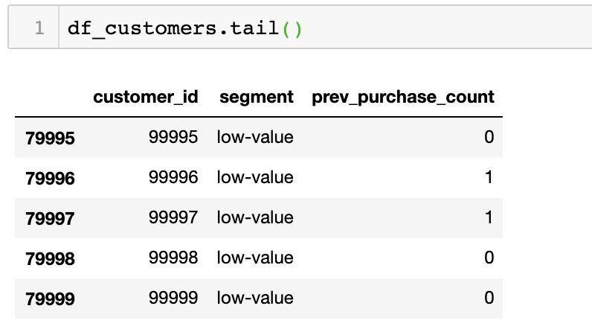The width and height of the screenshot is (592, 335).
Task: Select the customer_id column header
Action: [x=145, y=98]
